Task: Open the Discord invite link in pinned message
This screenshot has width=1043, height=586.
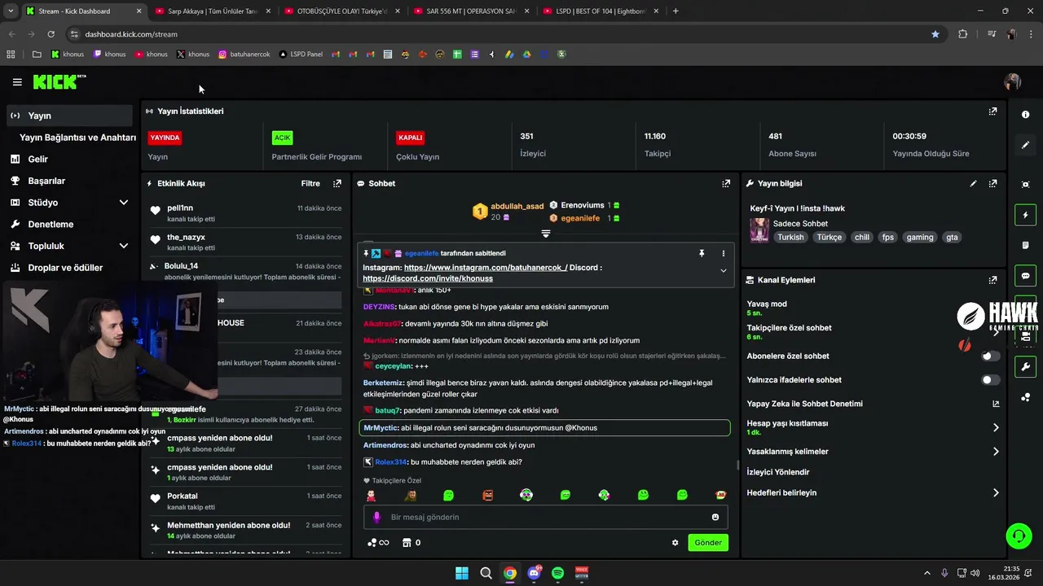Action: click(x=428, y=278)
